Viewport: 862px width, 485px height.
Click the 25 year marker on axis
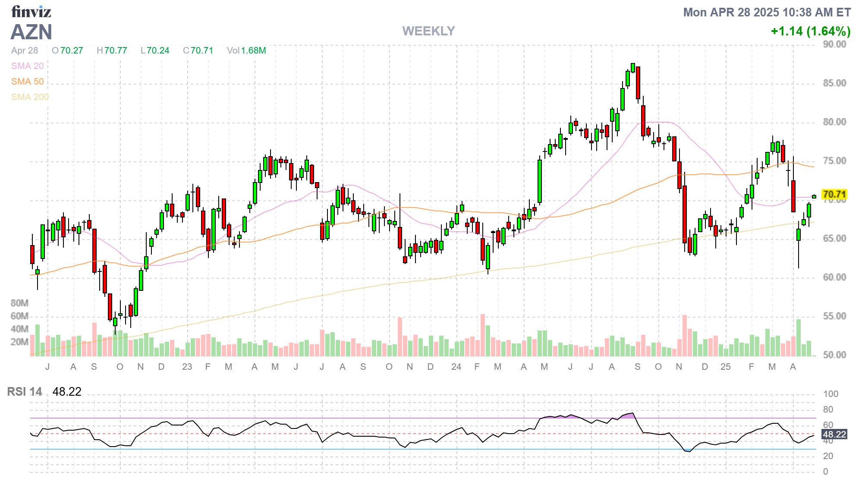725,367
